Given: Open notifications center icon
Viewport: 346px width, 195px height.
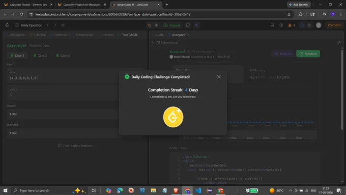Looking at the screenshot, I should point(339,190).
